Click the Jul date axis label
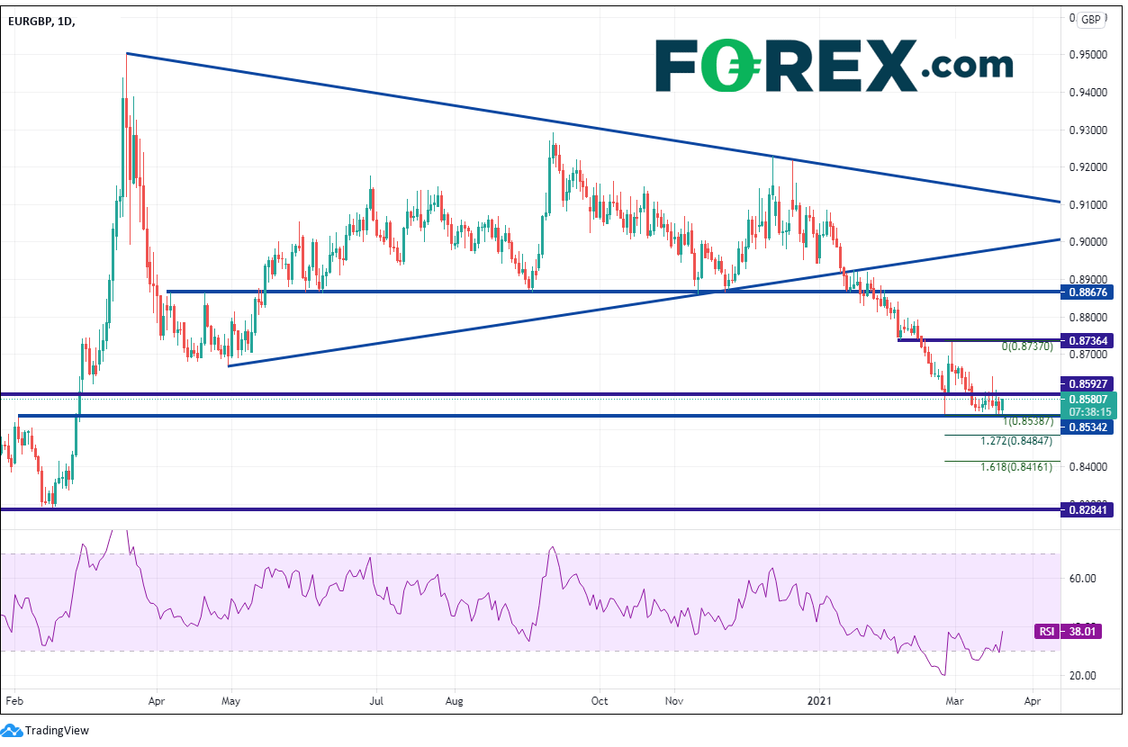Viewport: 1128px width, 747px height. [x=377, y=699]
